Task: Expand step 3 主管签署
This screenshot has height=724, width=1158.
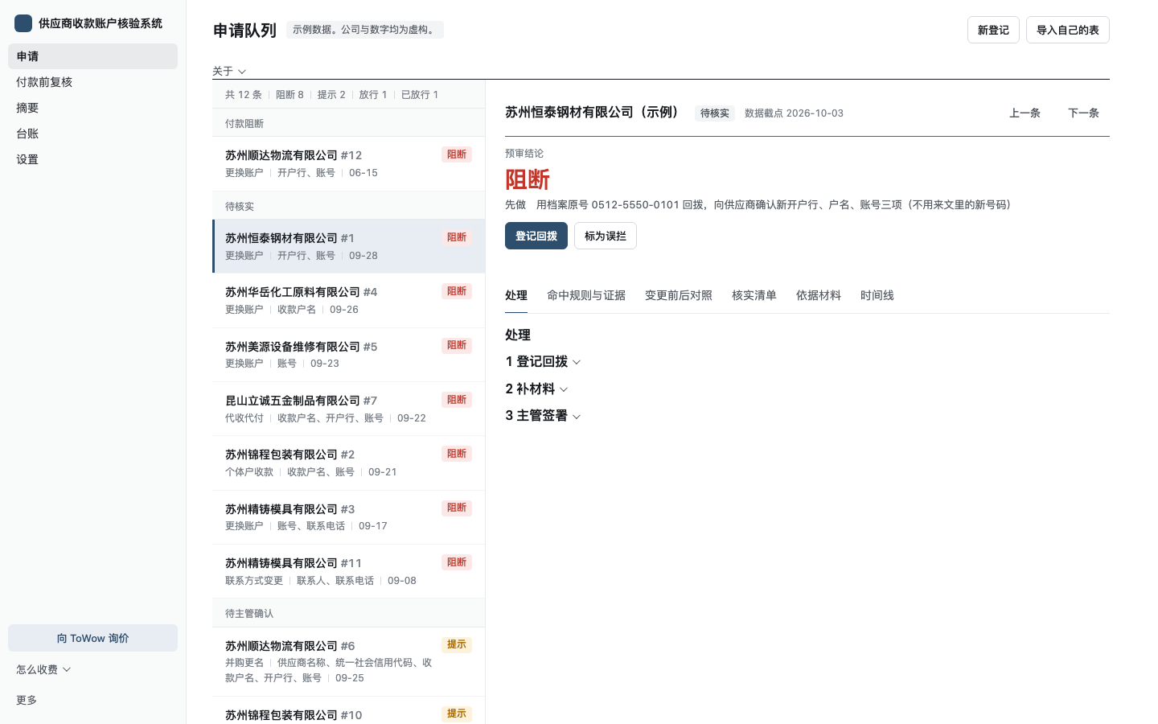Action: (543, 416)
